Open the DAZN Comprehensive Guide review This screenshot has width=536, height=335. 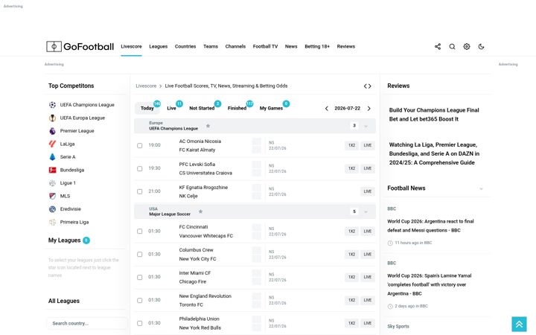point(434,154)
